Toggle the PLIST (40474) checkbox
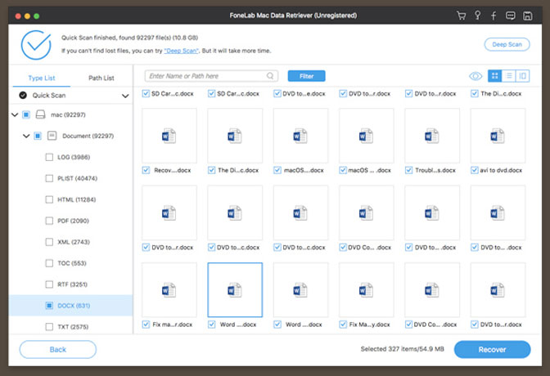Image resolution: width=550 pixels, height=376 pixels. (x=49, y=178)
